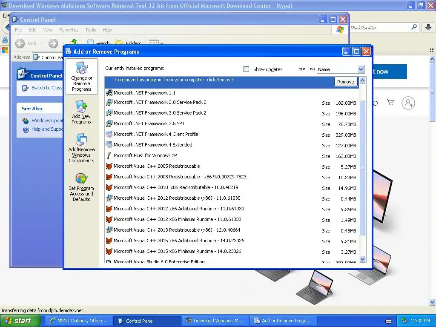Click the program list scroll-up arrow
The height and width of the screenshot is (327, 436).
363,80
